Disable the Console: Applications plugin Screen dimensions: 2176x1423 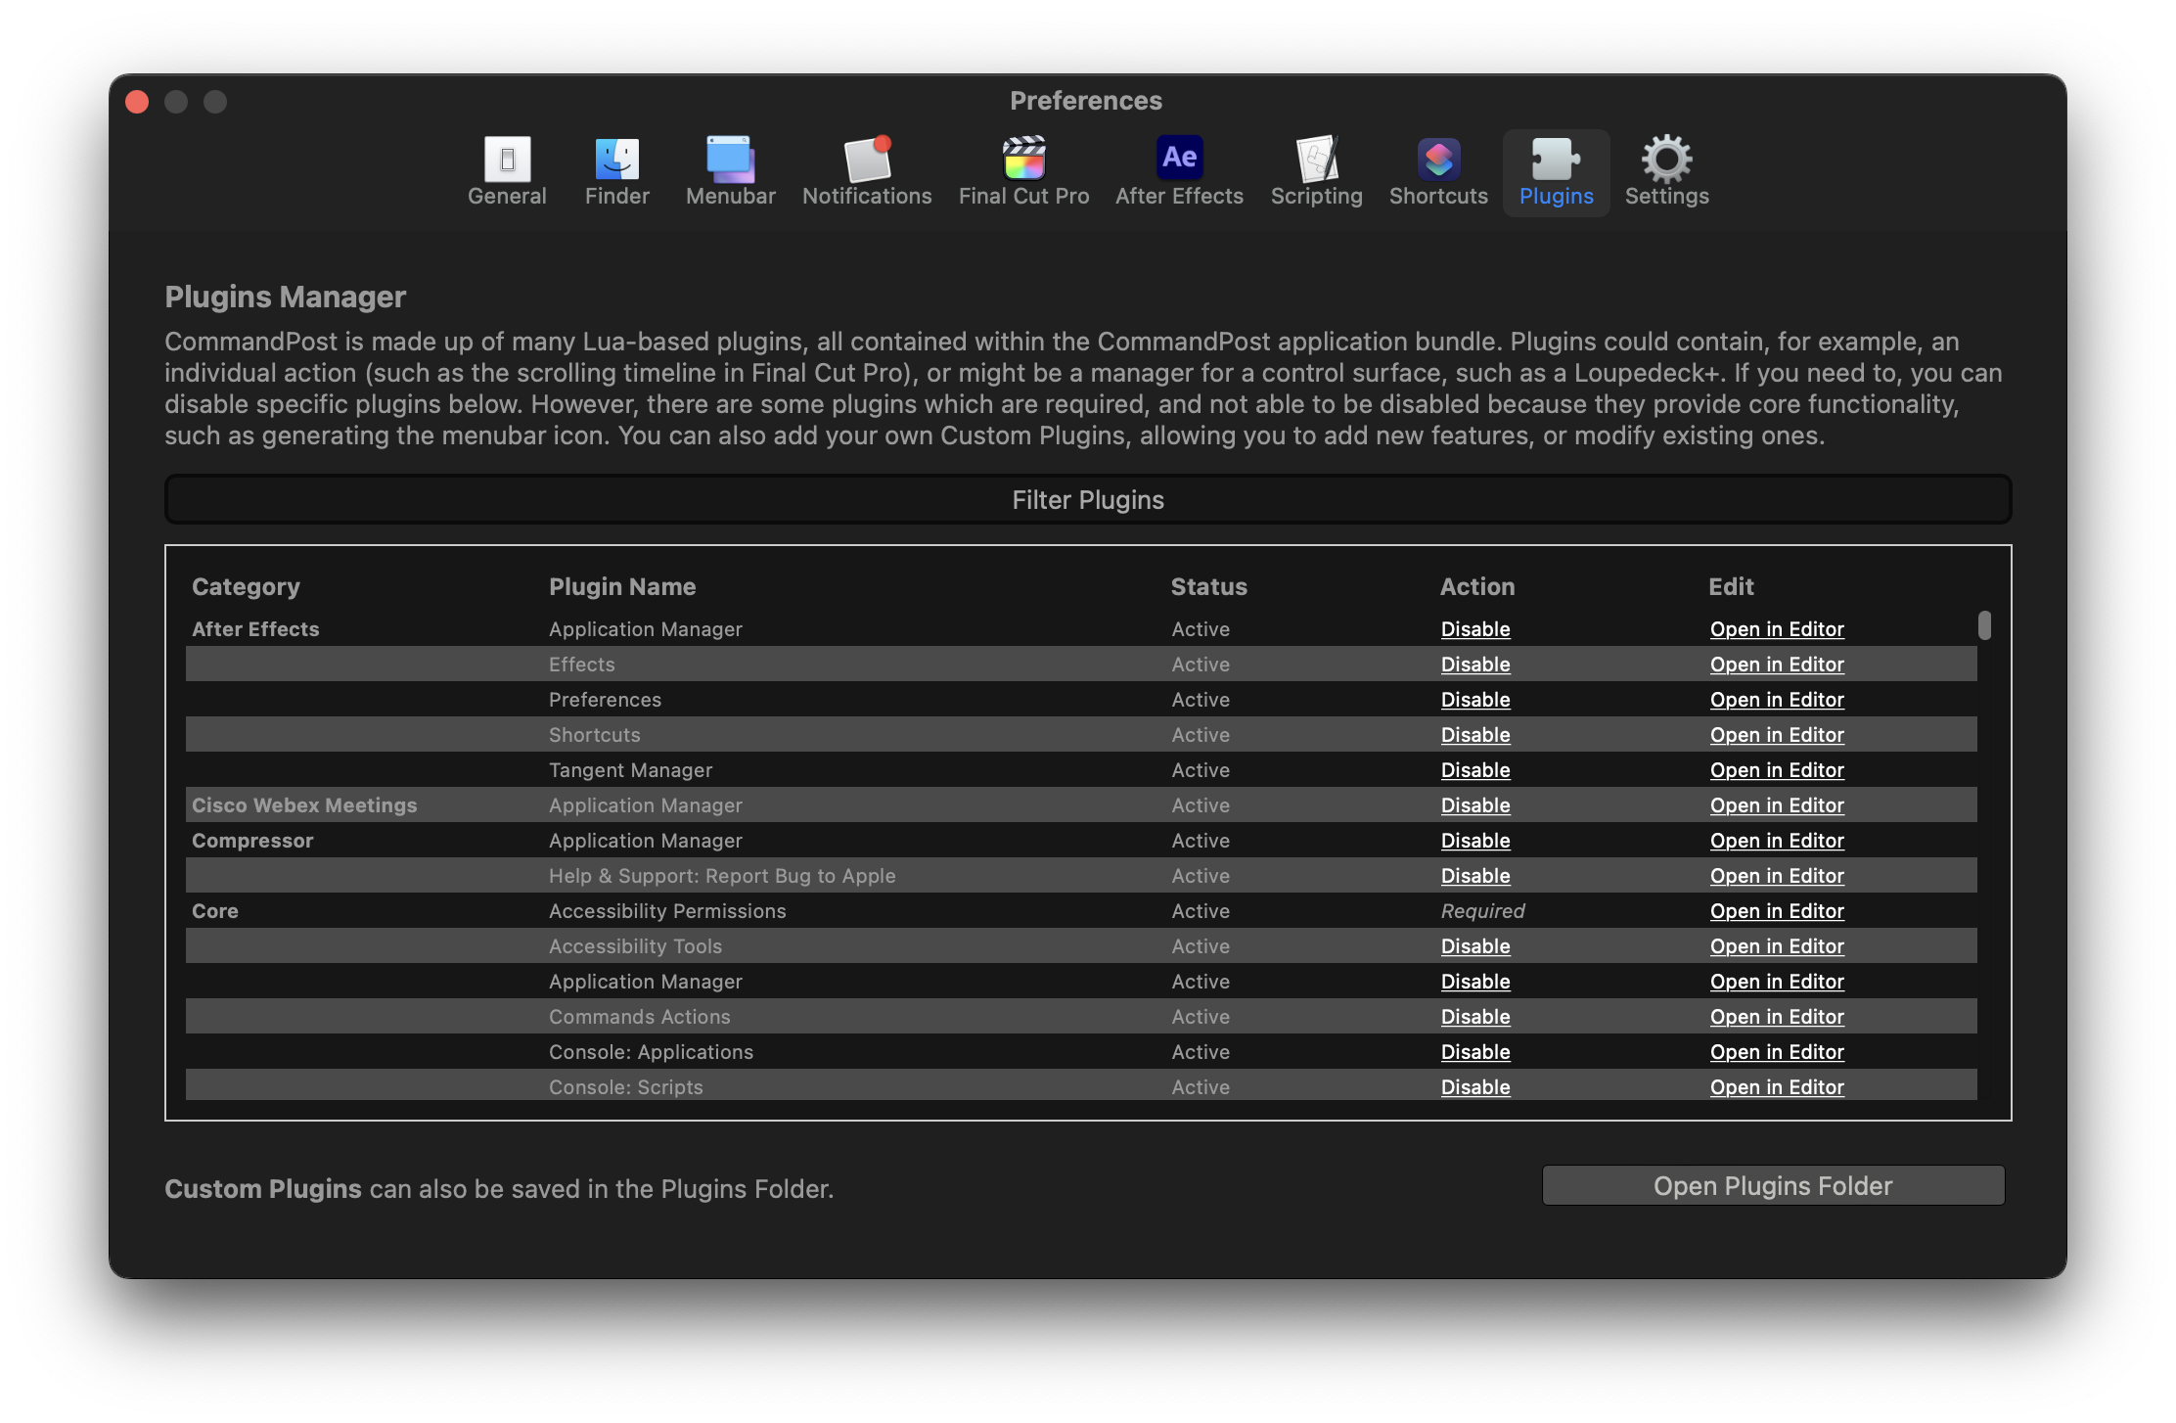coord(1475,1052)
